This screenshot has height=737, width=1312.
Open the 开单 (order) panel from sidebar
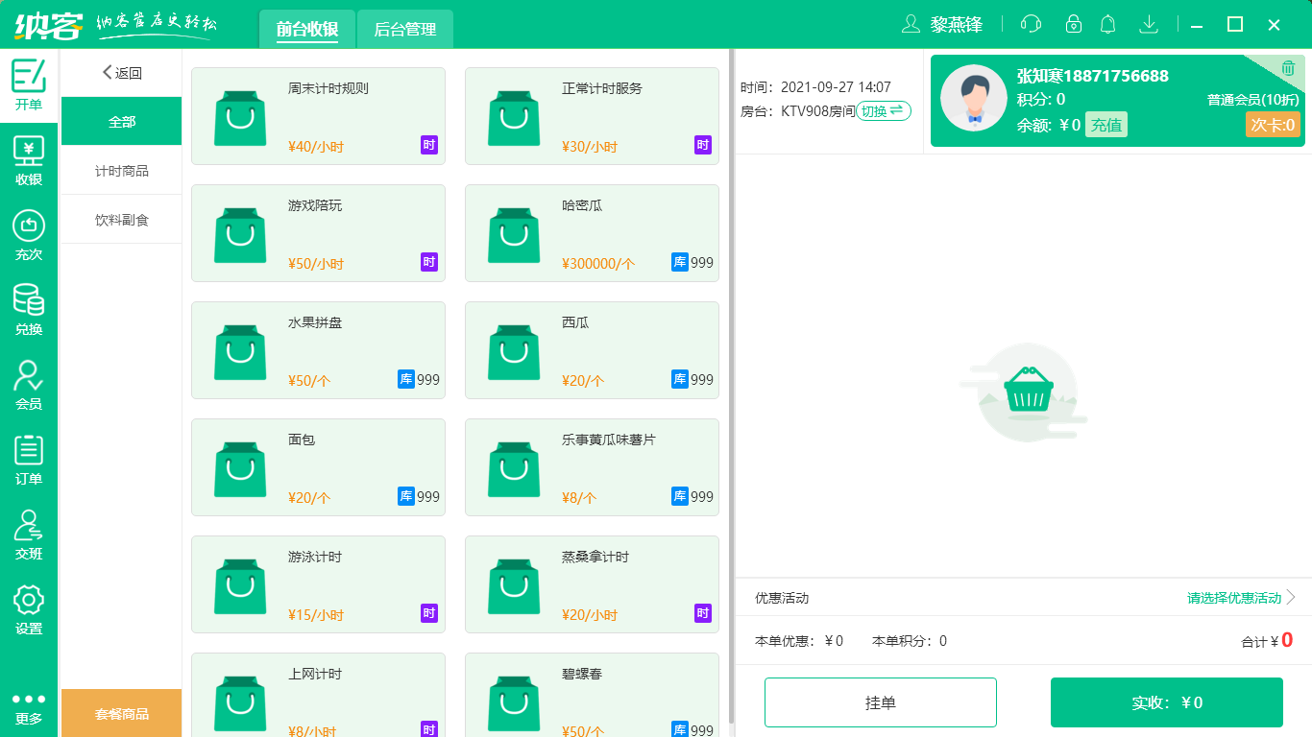29,83
